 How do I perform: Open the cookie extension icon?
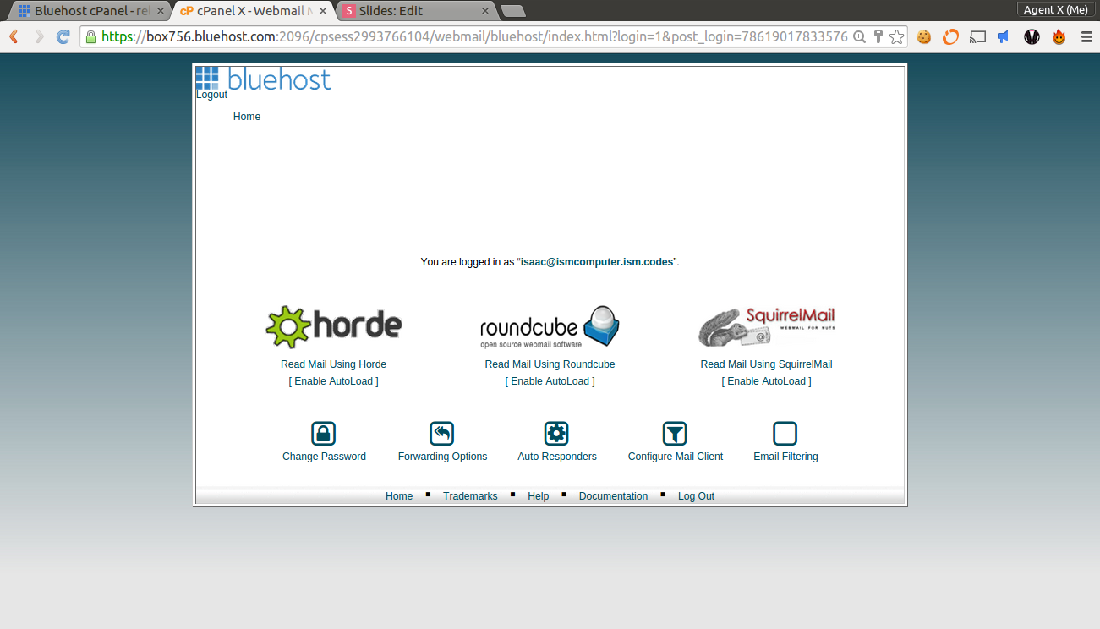(x=924, y=36)
